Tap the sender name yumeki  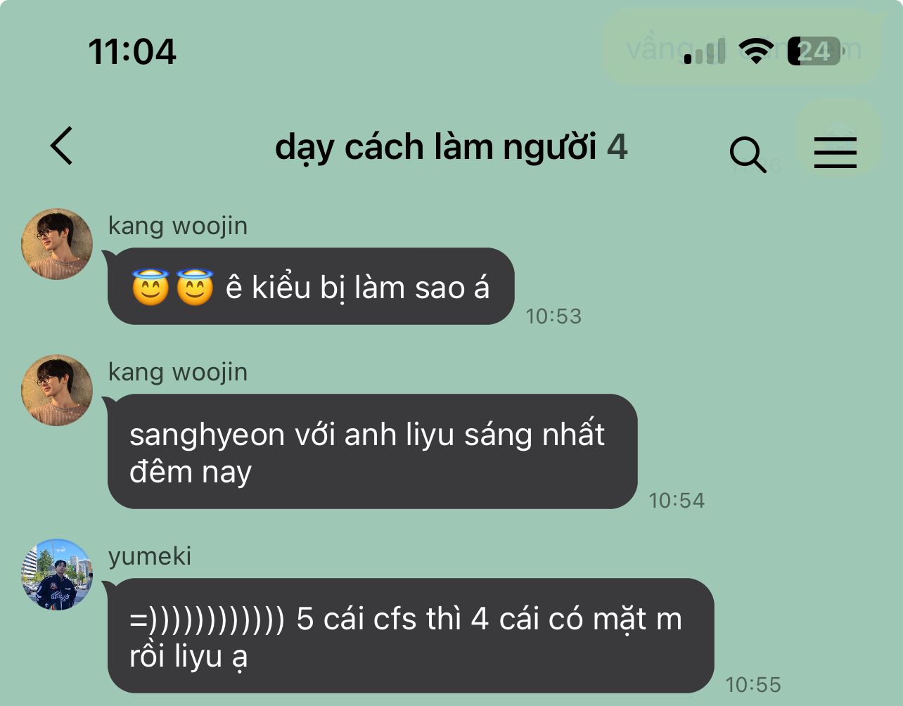[x=150, y=556]
